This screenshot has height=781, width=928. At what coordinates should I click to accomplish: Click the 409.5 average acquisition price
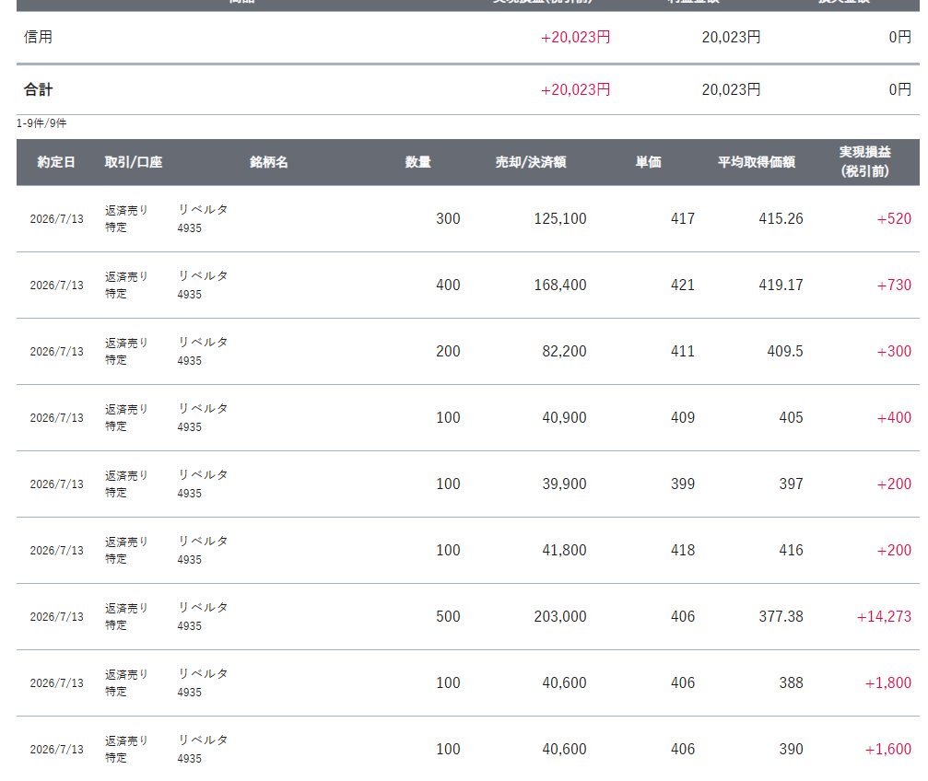[785, 352]
